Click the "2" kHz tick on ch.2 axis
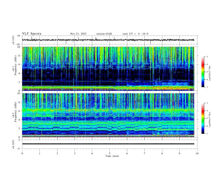Image resolution: width=222 pixels, height=172 pixels. click(x=20, y=128)
